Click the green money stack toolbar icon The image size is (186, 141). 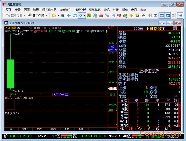[125, 15]
